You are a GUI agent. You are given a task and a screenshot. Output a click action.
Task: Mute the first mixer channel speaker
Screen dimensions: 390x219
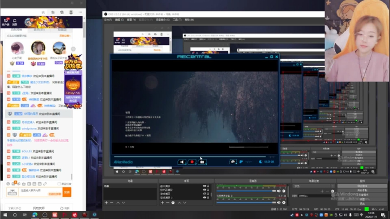click(x=279, y=191)
